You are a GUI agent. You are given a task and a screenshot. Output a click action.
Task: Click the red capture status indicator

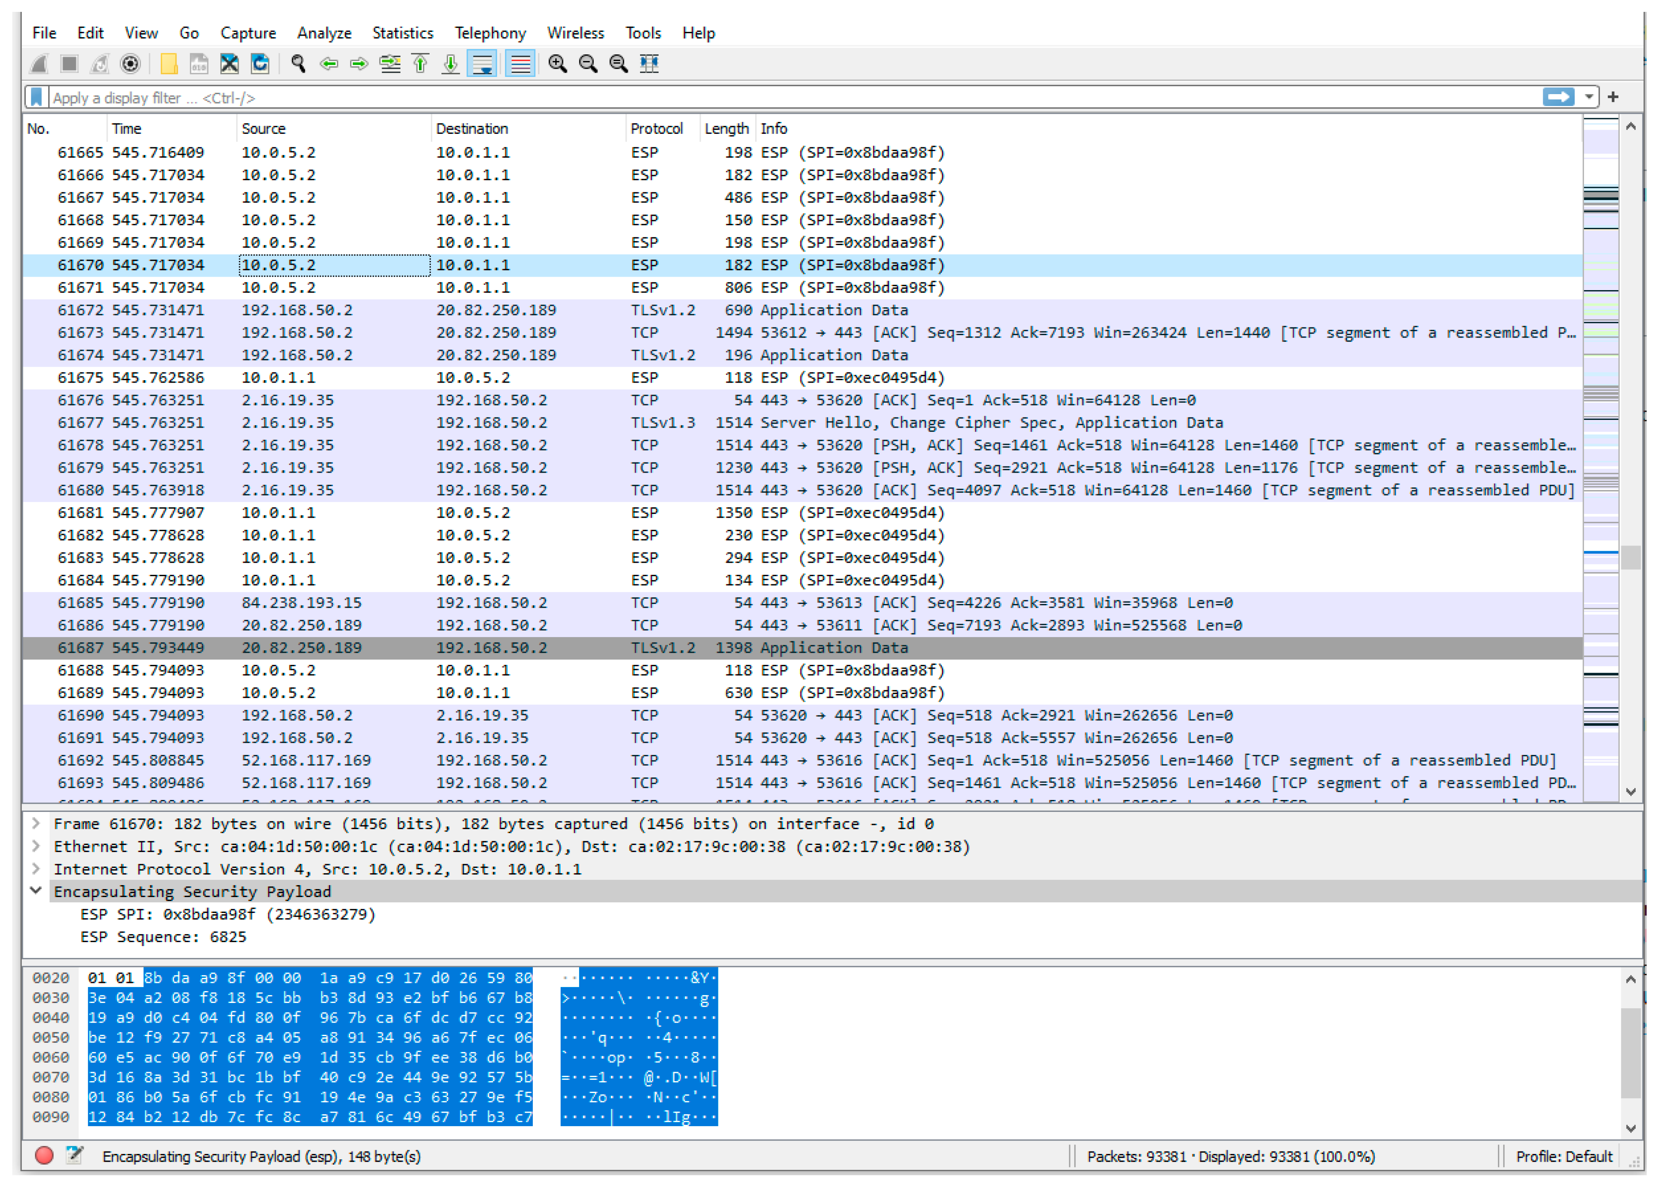coord(45,1155)
